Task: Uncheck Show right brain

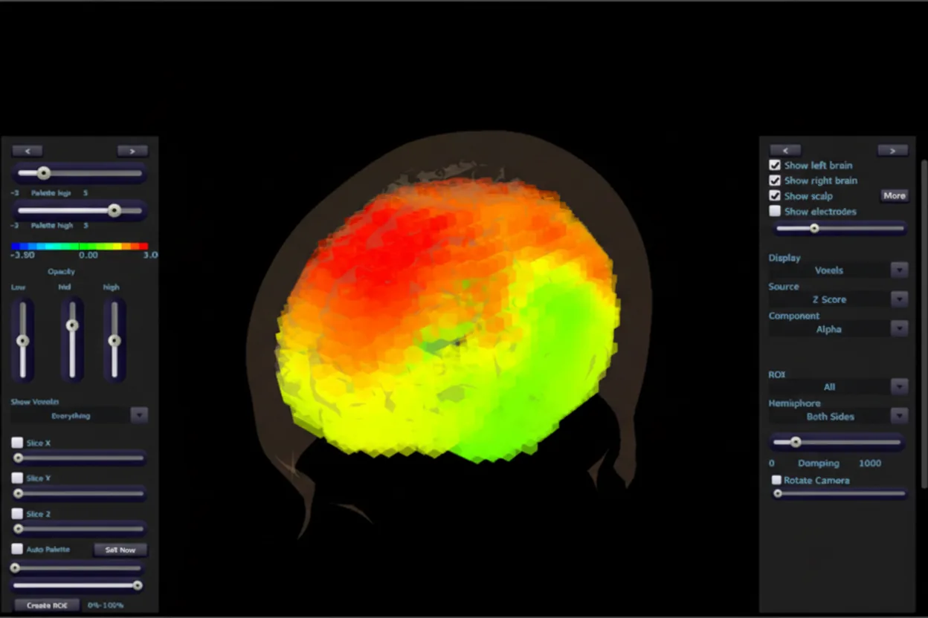Action: point(775,180)
